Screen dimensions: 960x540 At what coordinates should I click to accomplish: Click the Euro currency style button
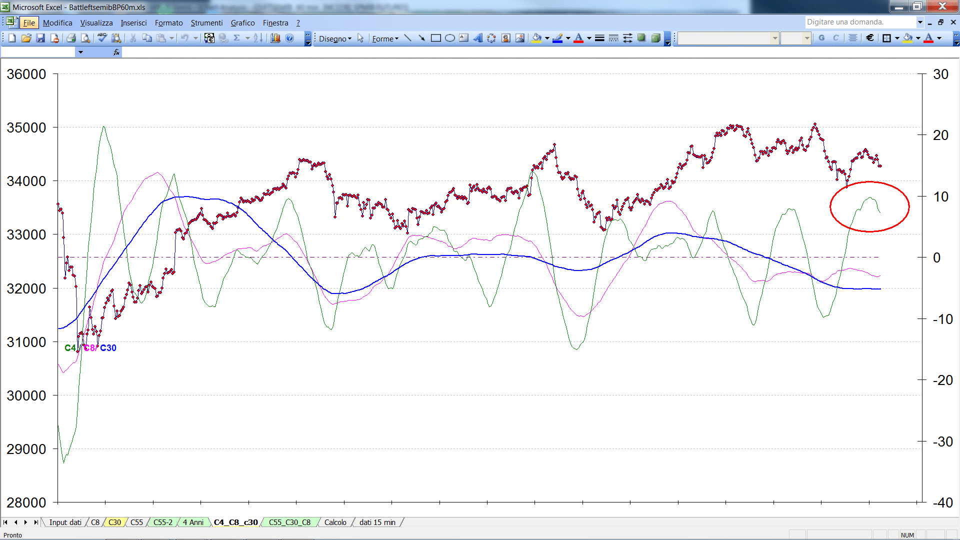(869, 38)
